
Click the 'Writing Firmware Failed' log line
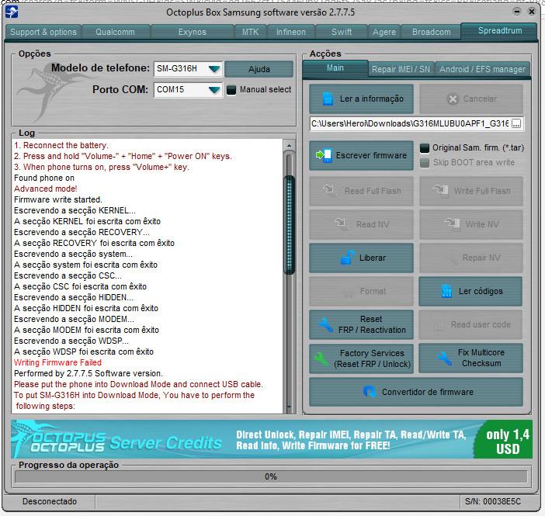click(57, 362)
